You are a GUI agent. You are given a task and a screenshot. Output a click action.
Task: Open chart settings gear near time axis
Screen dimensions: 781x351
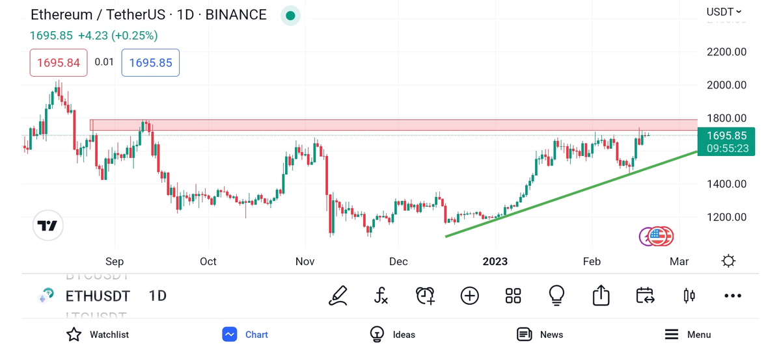[728, 261]
